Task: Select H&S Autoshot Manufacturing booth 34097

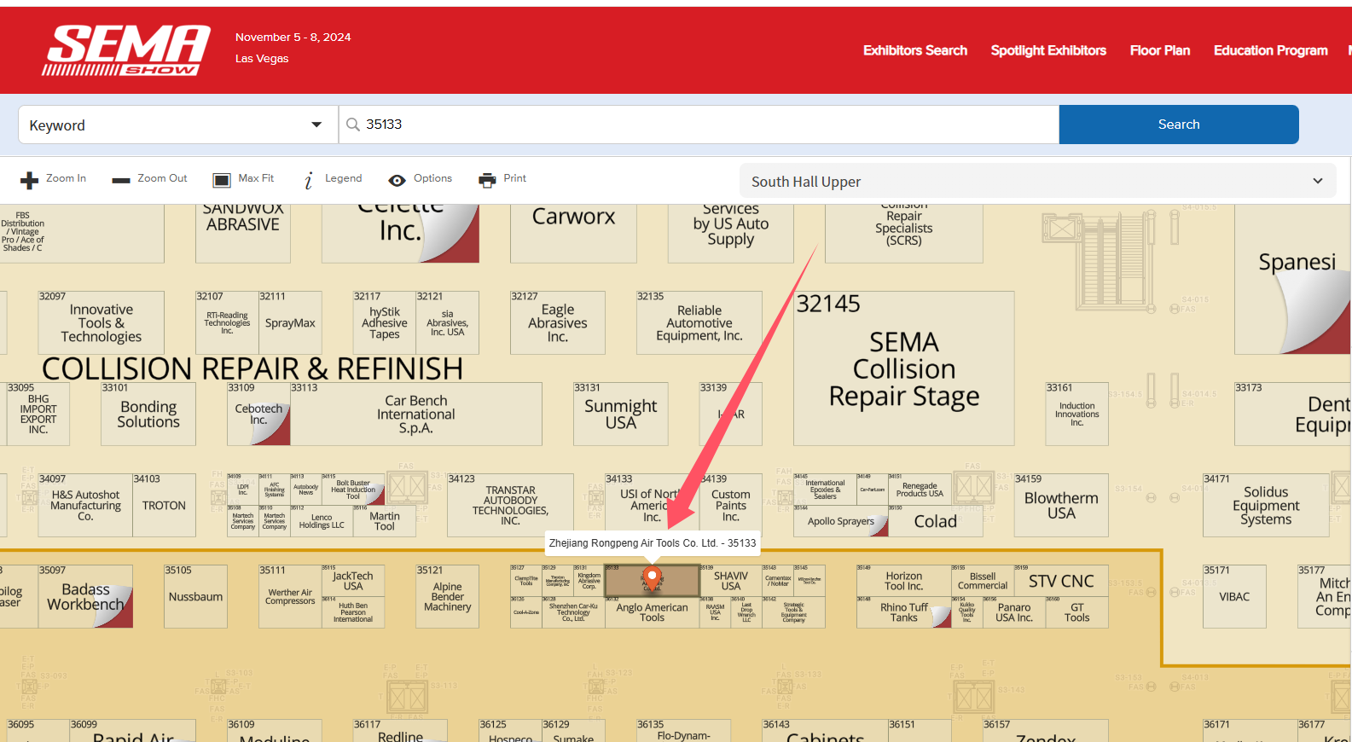Action: pyautogui.click(x=85, y=505)
